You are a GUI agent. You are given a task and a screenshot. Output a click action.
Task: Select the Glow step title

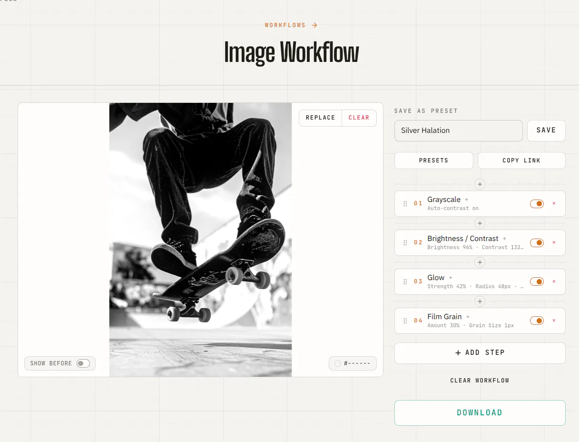point(436,278)
